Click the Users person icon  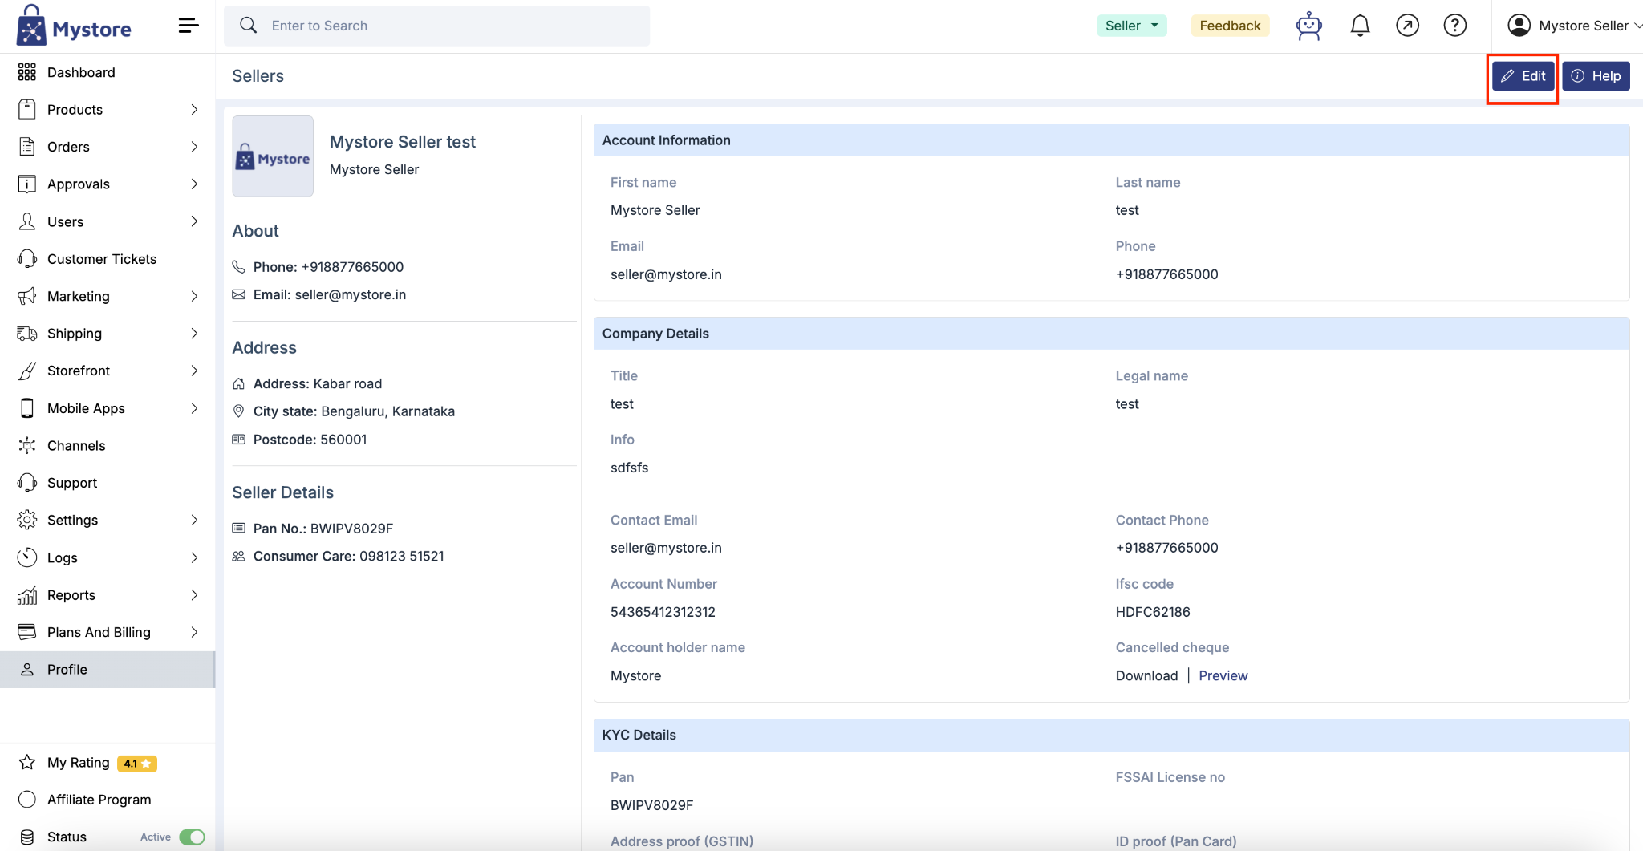tap(27, 221)
